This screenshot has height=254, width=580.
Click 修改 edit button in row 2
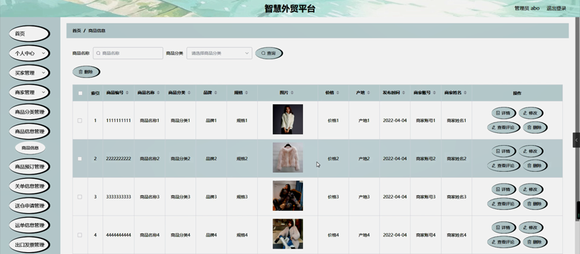[530, 151]
